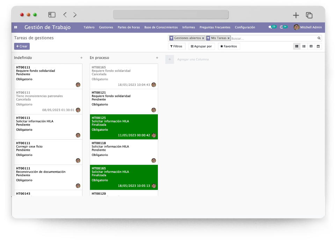Screen dimensions: 336x240
Task: Go to the Configuración menu
Action: point(245,27)
